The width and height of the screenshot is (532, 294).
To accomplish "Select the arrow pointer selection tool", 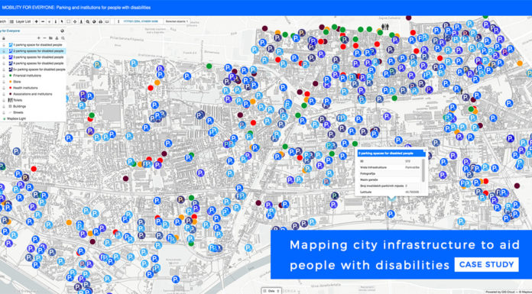I will tap(62, 21).
